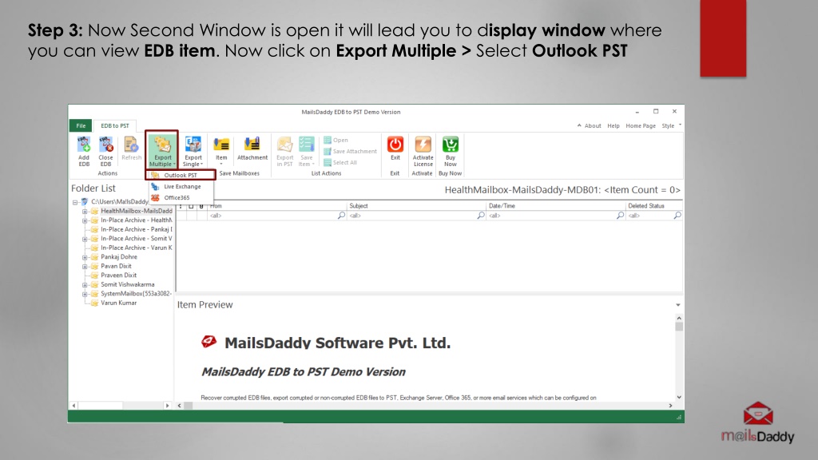Click the Date/Time filter search icon

(x=620, y=216)
